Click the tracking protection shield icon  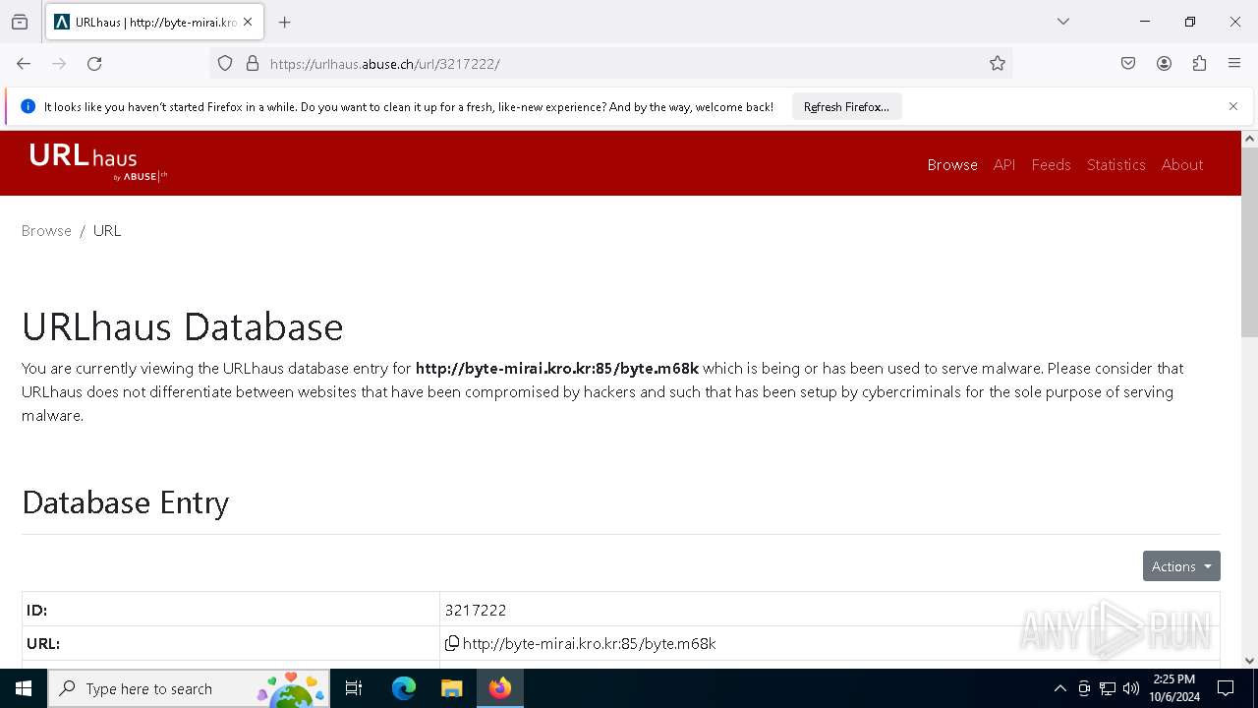[225, 64]
